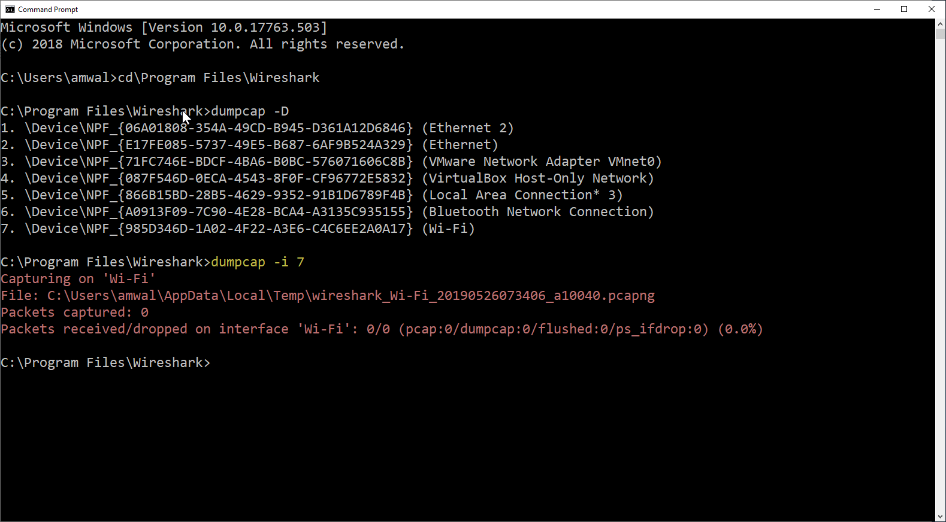Screen dimensions: 946x522
Task: Click the Command Prompt system menu icon
Action: click(10, 10)
